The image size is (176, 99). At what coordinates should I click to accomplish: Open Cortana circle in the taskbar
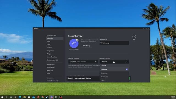[11, 97]
